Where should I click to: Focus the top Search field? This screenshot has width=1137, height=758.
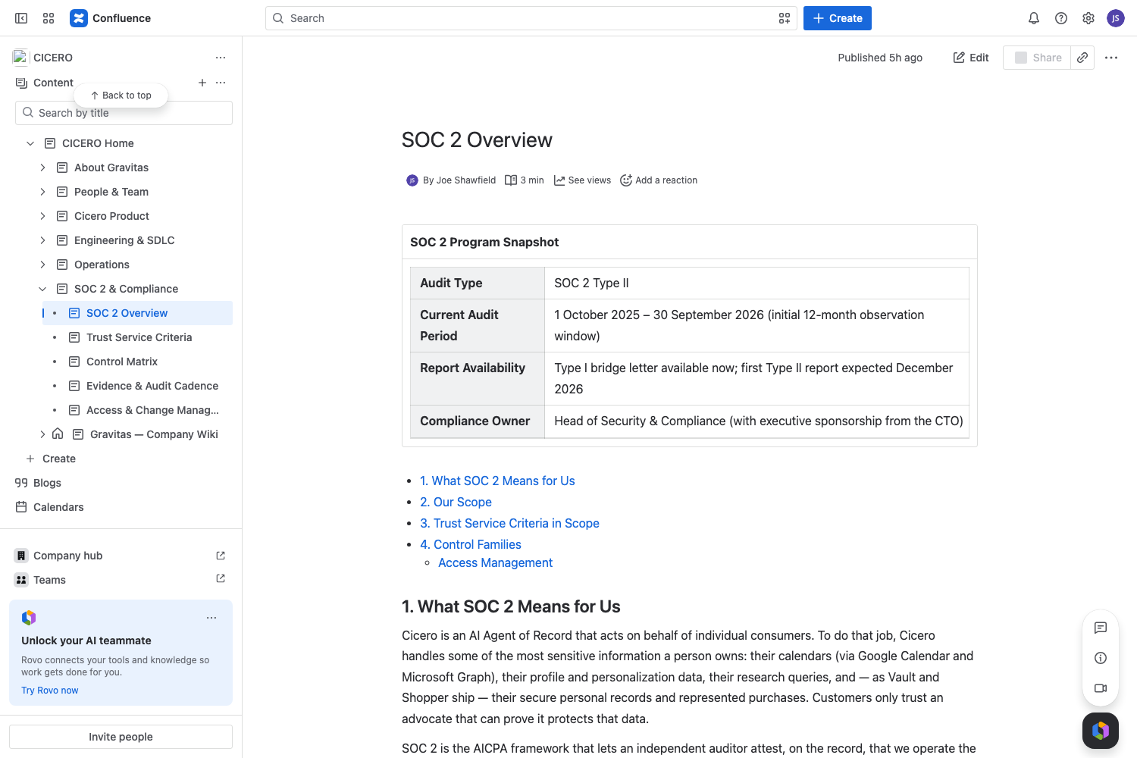tap(531, 18)
